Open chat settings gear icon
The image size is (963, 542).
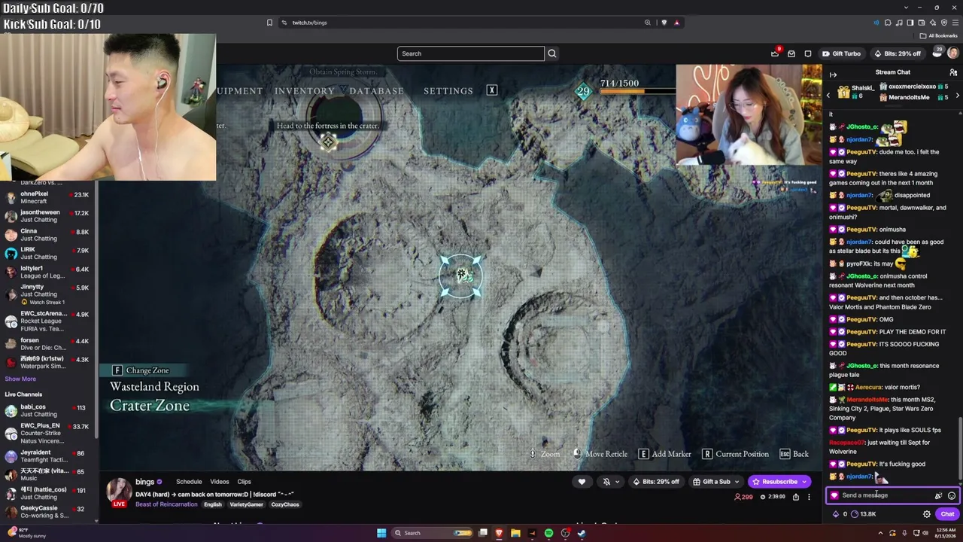click(x=927, y=514)
